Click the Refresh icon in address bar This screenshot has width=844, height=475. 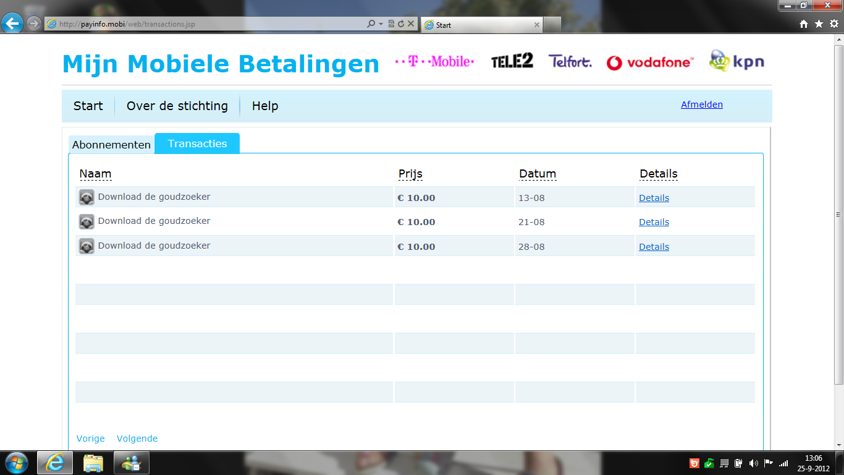400,24
